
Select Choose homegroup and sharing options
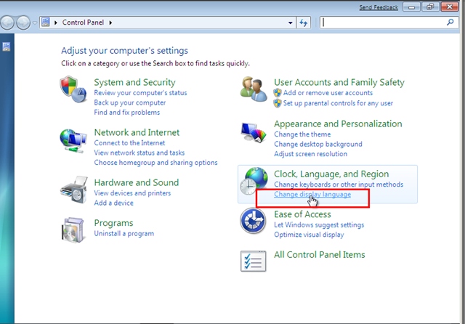point(155,163)
